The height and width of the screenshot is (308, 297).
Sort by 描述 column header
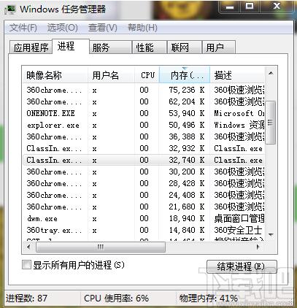pyautogui.click(x=237, y=75)
